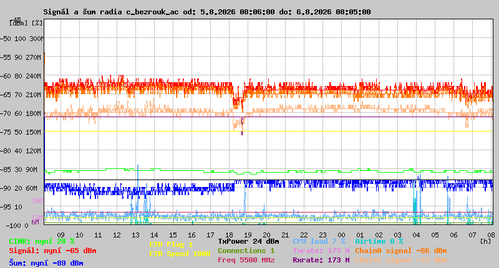Click the '39M' pink rate label
This screenshot has width=499, height=268.
[37, 201]
